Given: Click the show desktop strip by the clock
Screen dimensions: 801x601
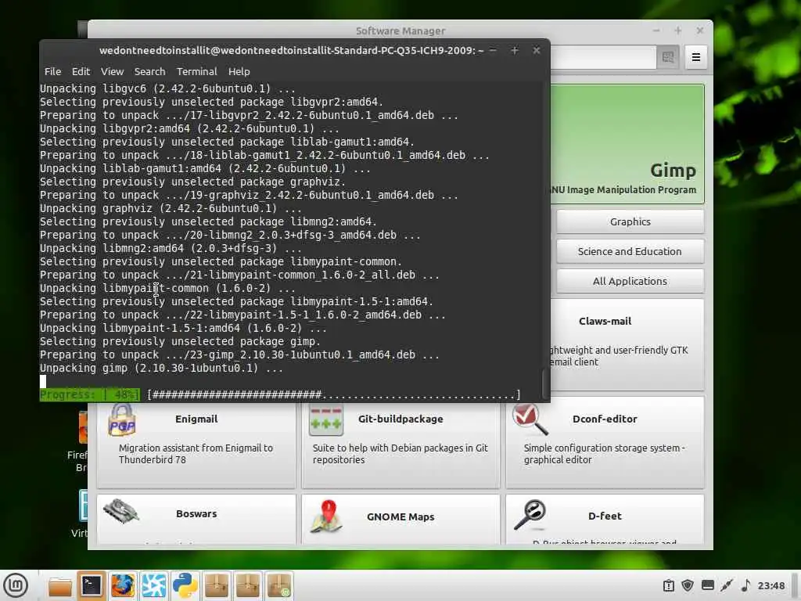Looking at the screenshot, I should coord(795,585).
